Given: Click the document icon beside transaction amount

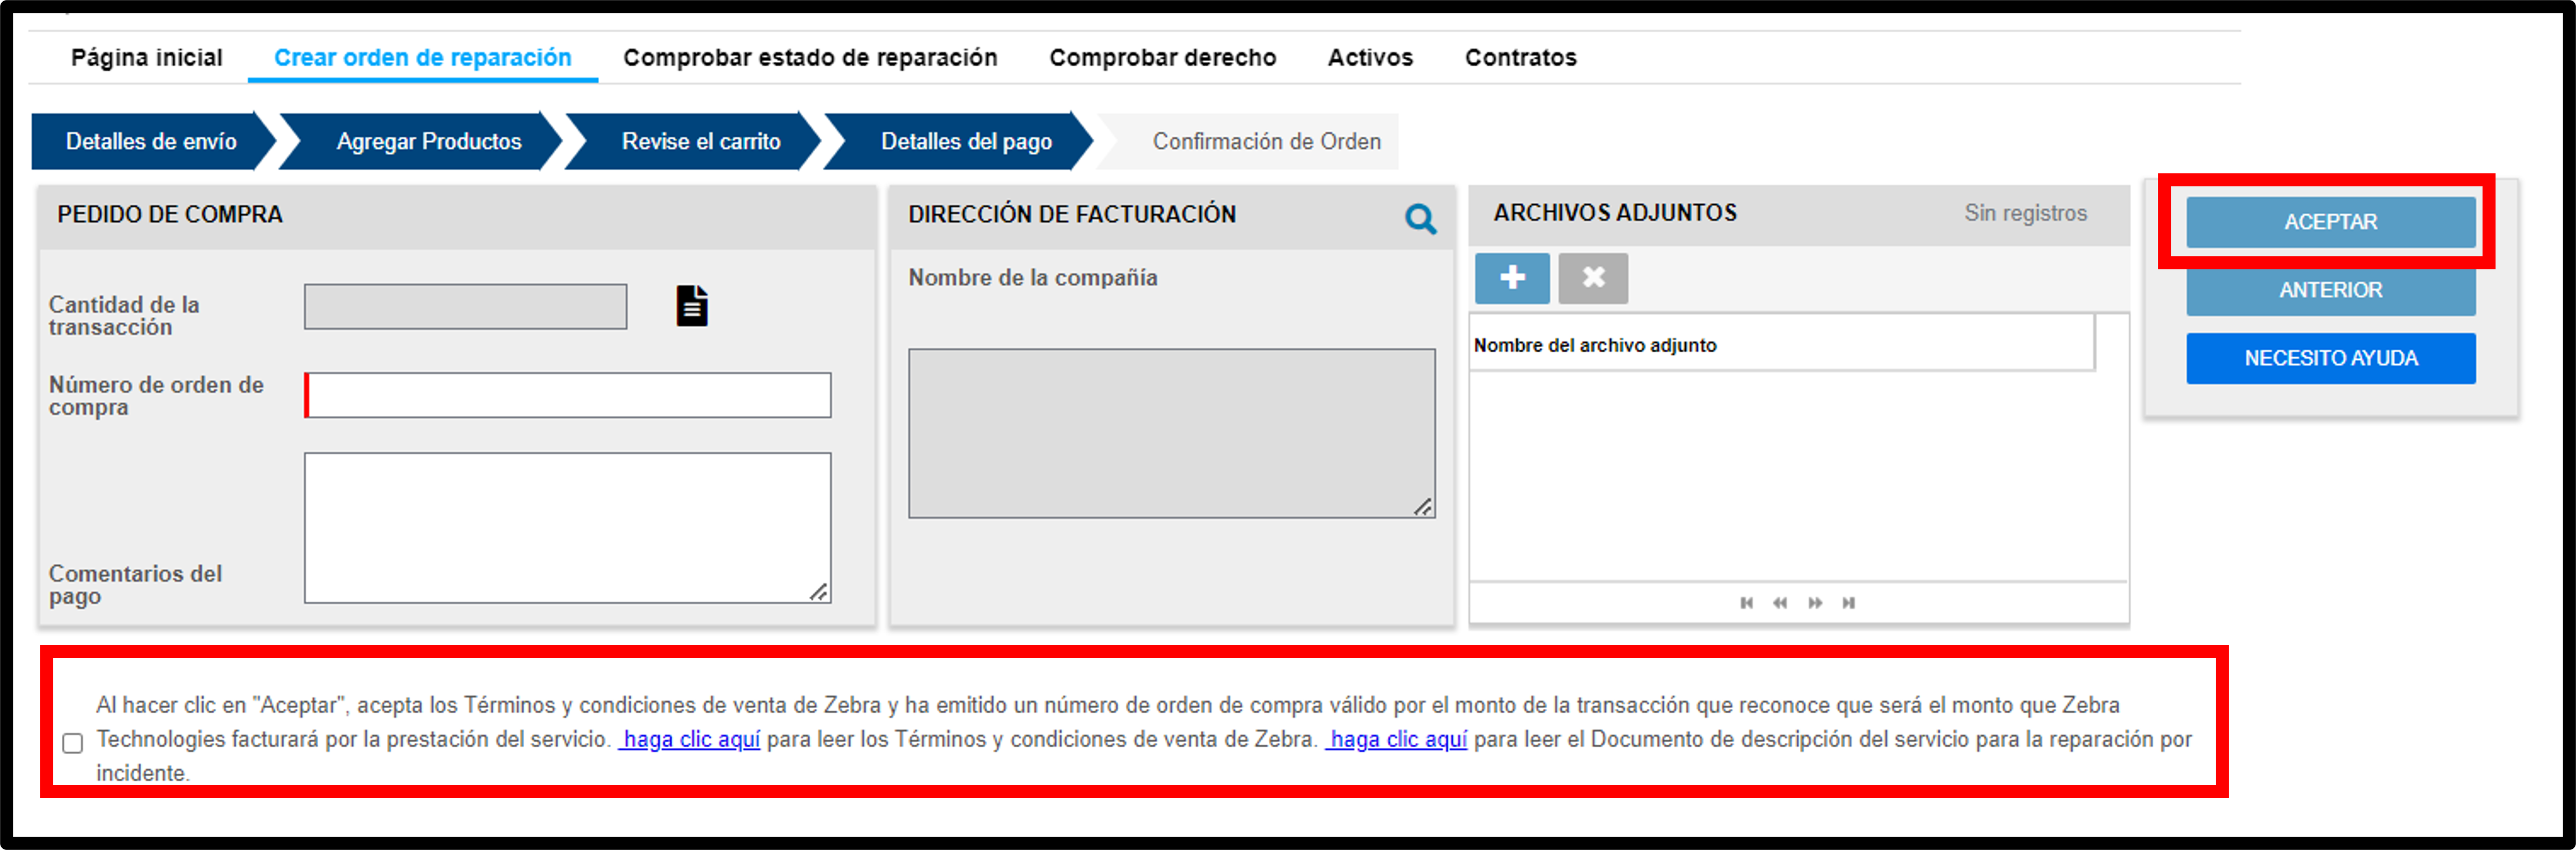Looking at the screenshot, I should [x=691, y=306].
